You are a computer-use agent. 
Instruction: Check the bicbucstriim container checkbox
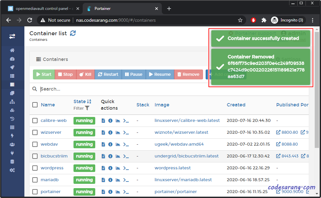pos(35,156)
